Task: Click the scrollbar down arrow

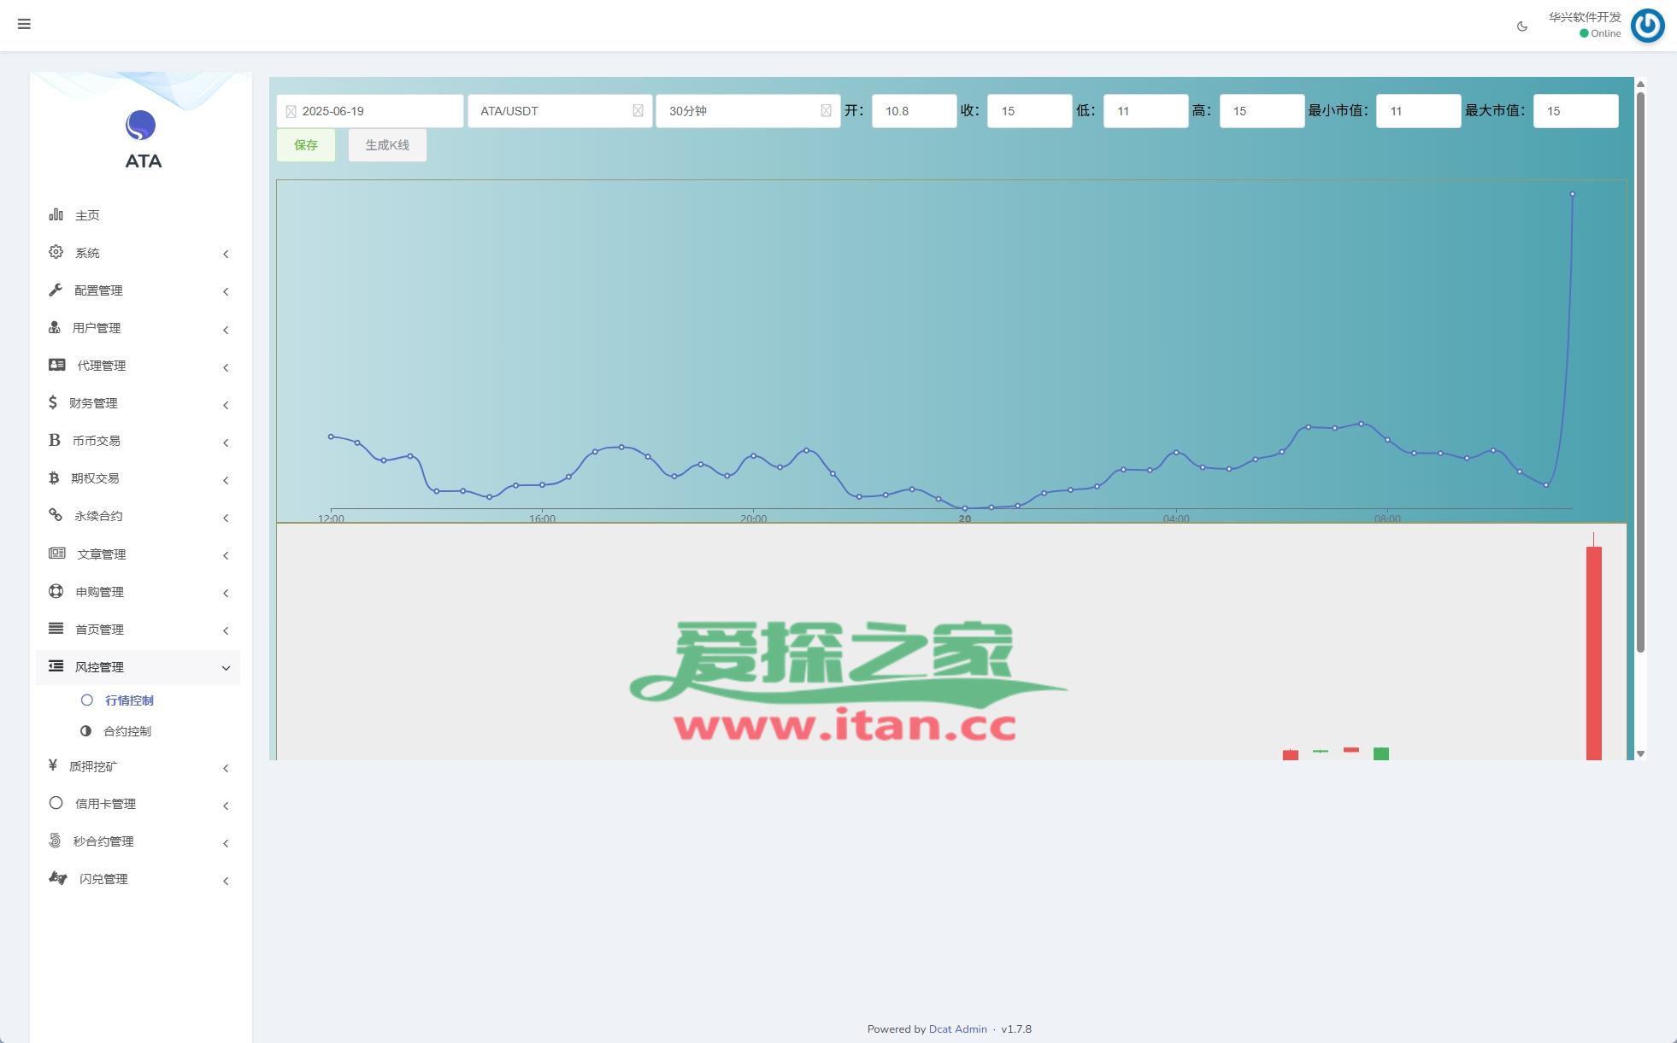Action: tap(1640, 753)
